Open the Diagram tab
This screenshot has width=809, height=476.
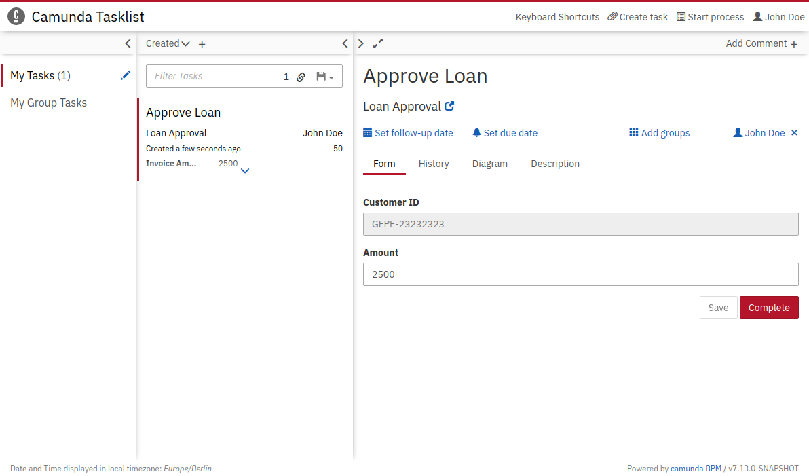489,164
